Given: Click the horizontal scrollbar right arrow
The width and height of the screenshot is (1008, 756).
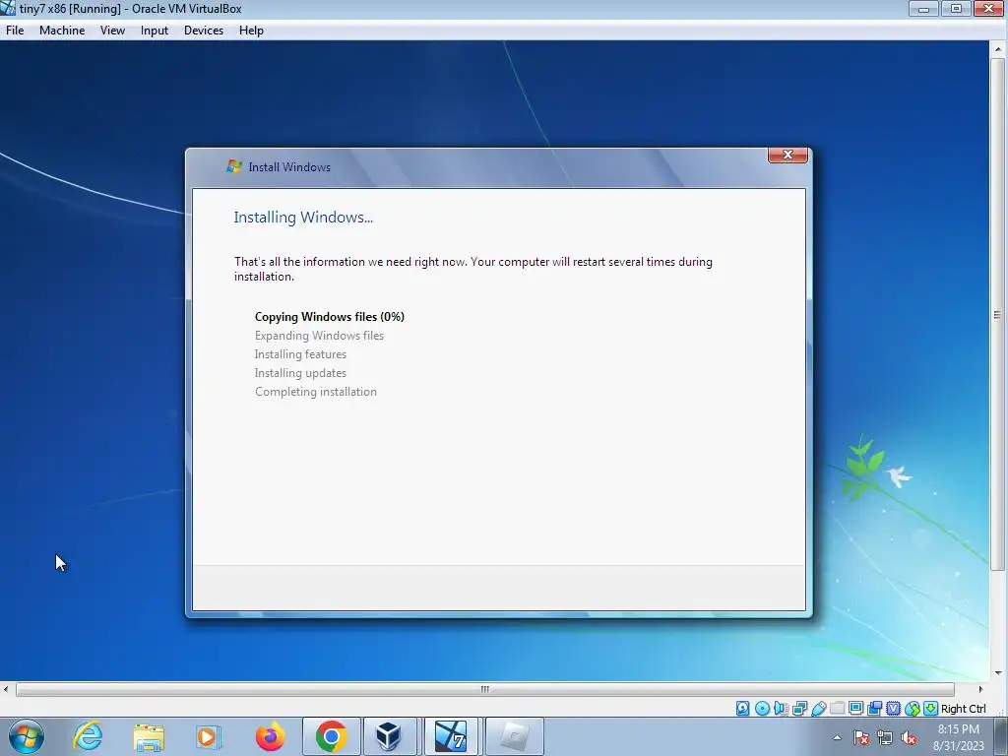Looking at the screenshot, I should [980, 689].
